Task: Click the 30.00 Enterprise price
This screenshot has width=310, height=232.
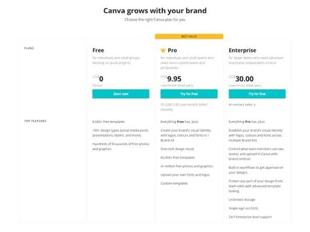Action: [x=245, y=79]
